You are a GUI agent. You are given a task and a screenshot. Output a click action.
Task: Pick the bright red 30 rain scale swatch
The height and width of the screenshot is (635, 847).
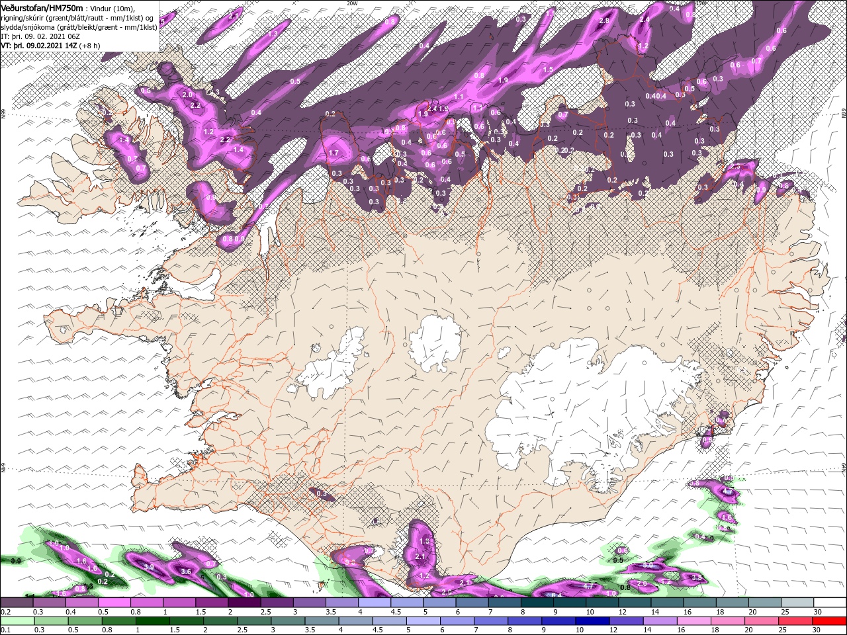coord(830,621)
